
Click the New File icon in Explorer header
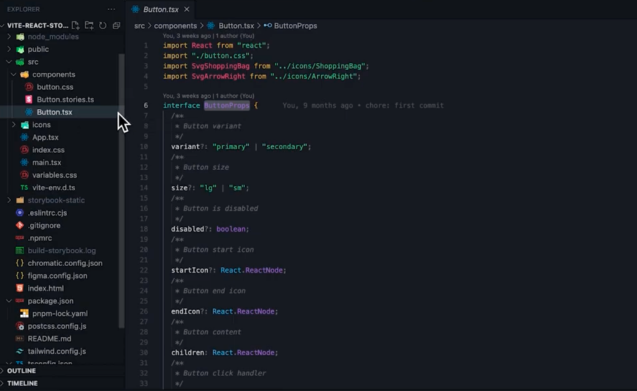[x=75, y=25]
